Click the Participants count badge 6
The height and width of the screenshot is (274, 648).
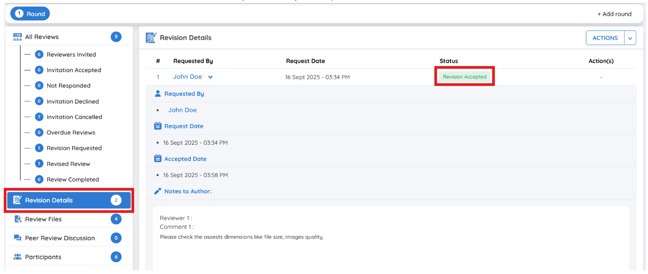(116, 257)
